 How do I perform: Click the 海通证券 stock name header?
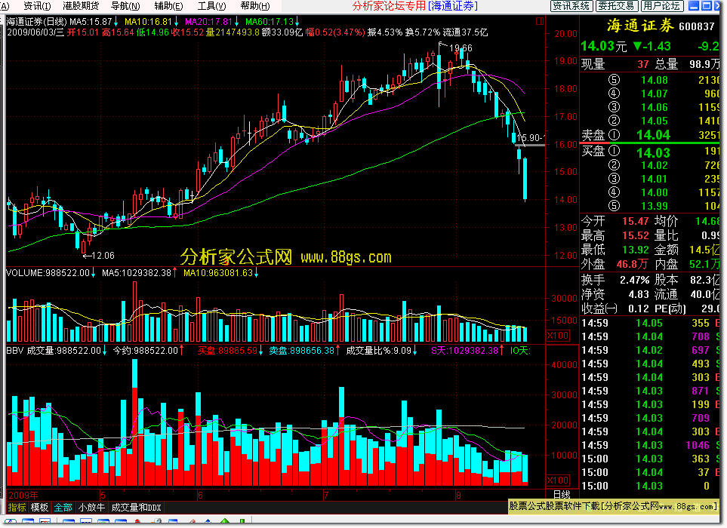coord(640,26)
